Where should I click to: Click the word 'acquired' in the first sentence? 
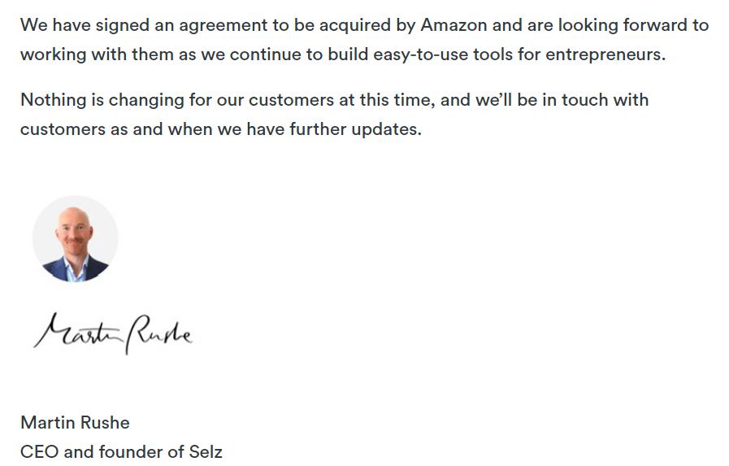pos(354,25)
